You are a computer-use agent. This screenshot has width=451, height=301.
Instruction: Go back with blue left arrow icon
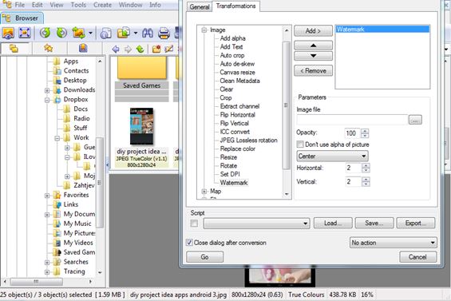[x=116, y=50]
